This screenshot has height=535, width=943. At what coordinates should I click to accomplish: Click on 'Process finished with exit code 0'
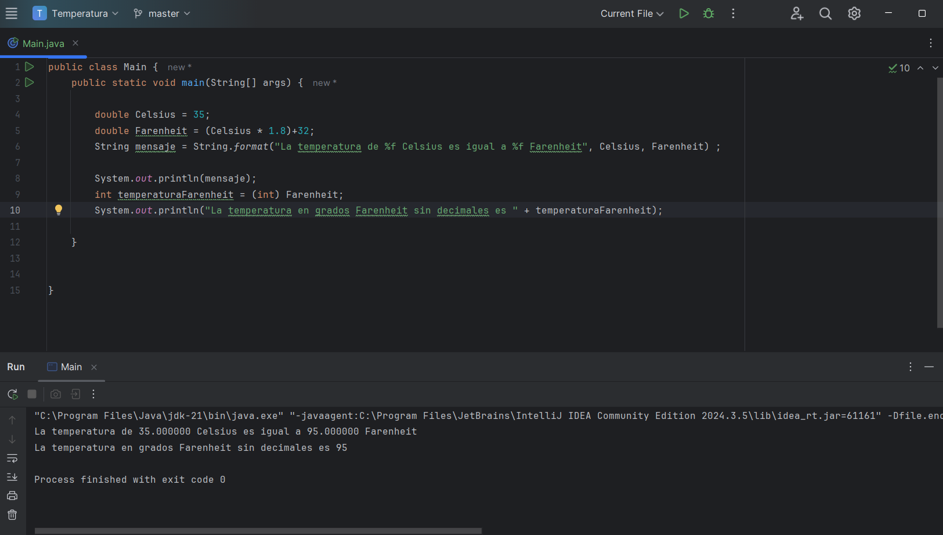pyautogui.click(x=130, y=479)
